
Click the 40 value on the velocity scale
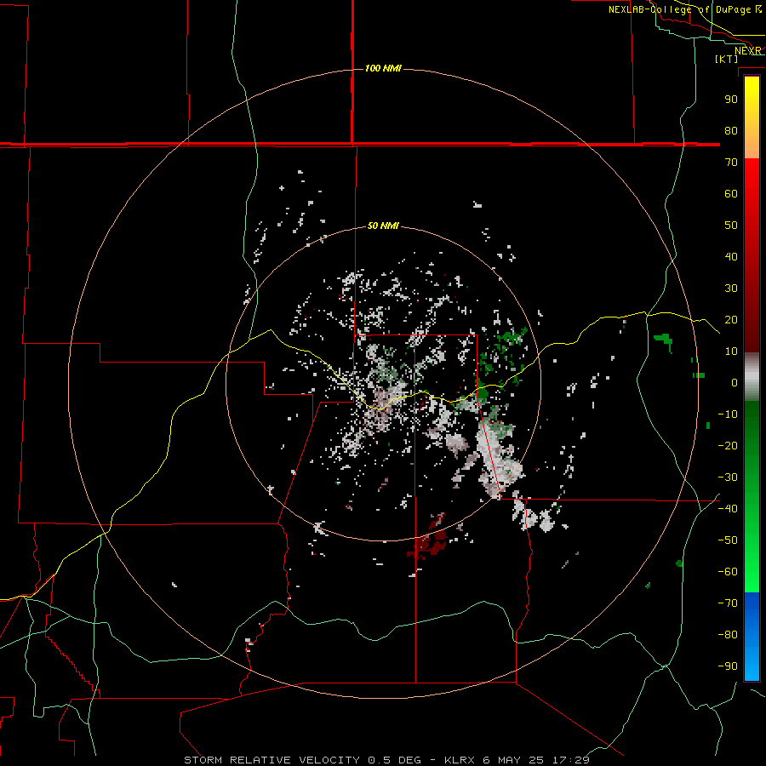tap(731, 256)
